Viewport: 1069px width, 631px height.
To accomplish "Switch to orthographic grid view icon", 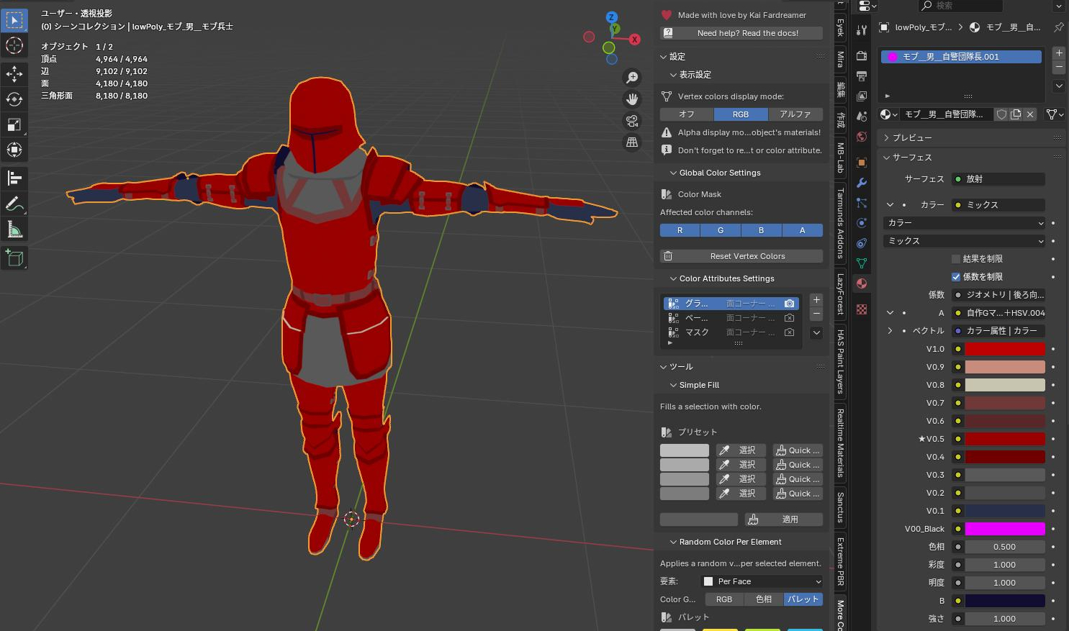I will (632, 142).
